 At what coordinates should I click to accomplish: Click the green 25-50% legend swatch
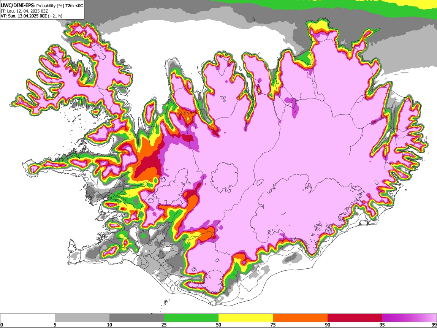[x=191, y=318]
